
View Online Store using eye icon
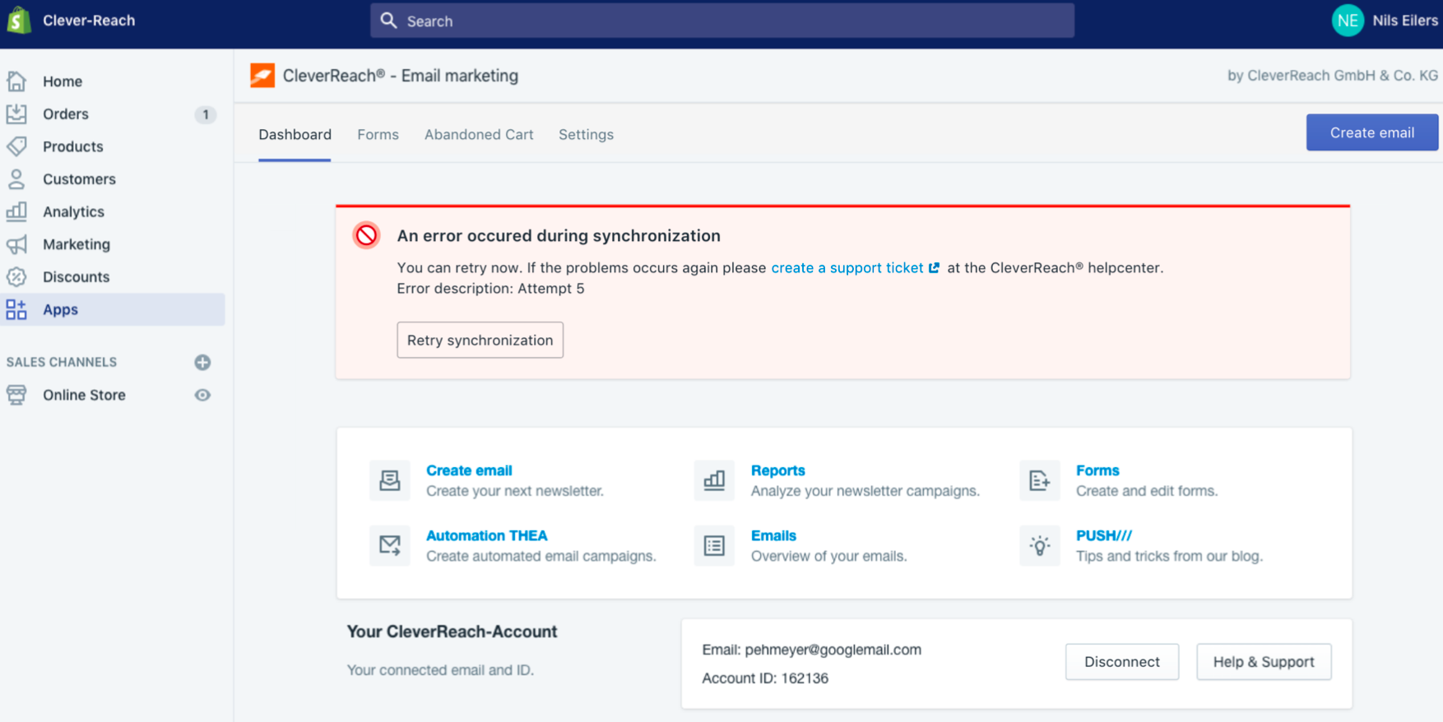coord(202,395)
